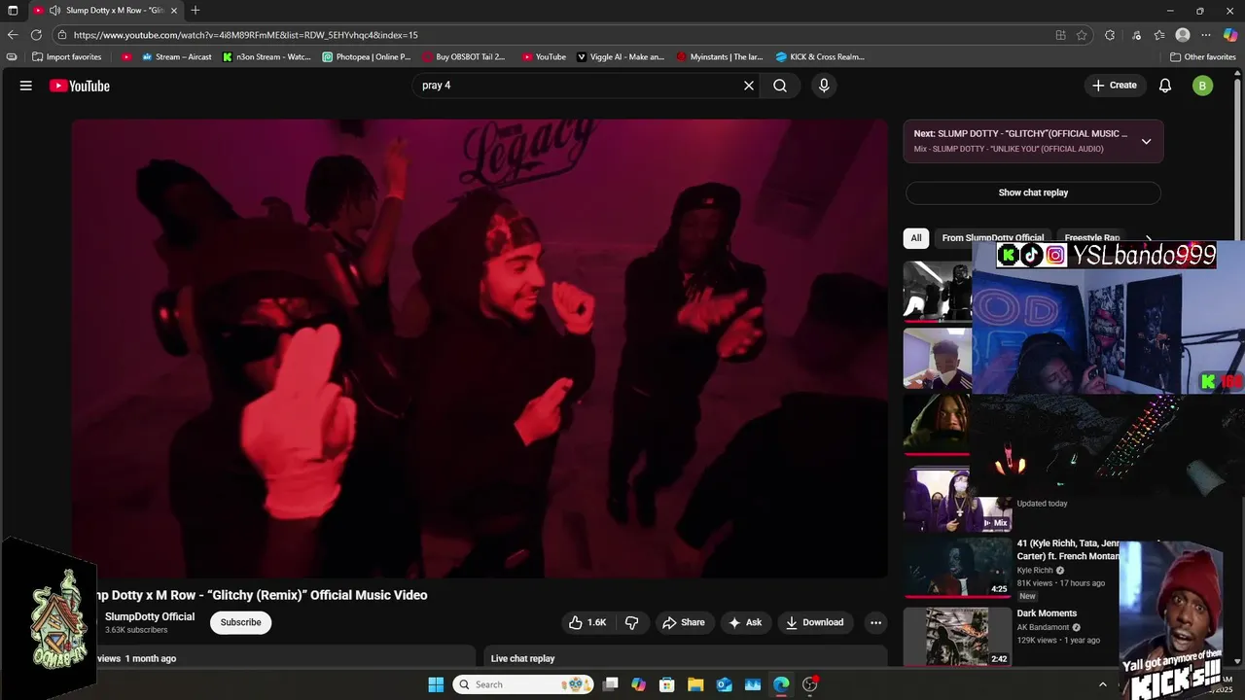Launch Copilot from the taskbar
The width and height of the screenshot is (1245, 700).
[x=639, y=684]
